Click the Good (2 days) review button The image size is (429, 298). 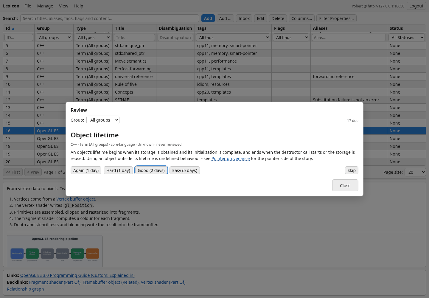151,170
